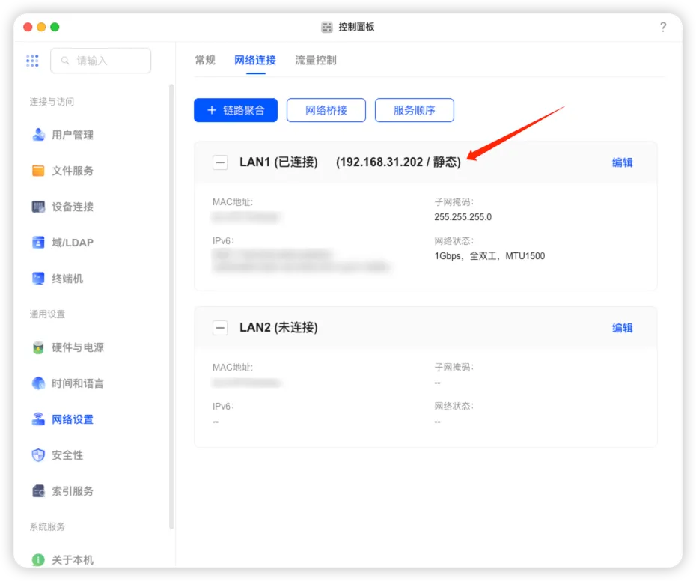Click the control panel title icon
This screenshot has height=581, width=696.
pos(327,27)
